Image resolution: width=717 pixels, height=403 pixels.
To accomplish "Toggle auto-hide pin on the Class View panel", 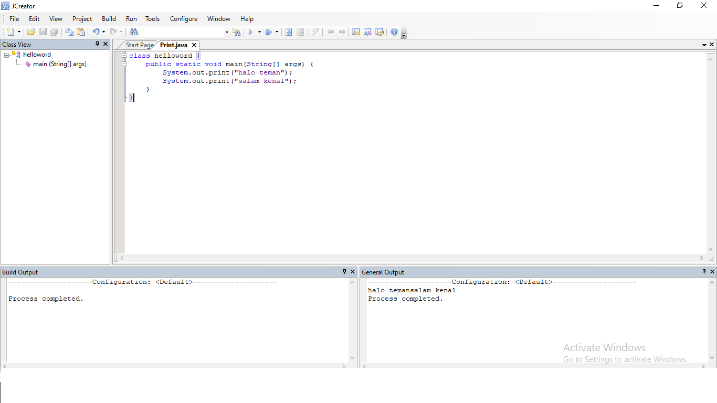I will pyautogui.click(x=98, y=44).
